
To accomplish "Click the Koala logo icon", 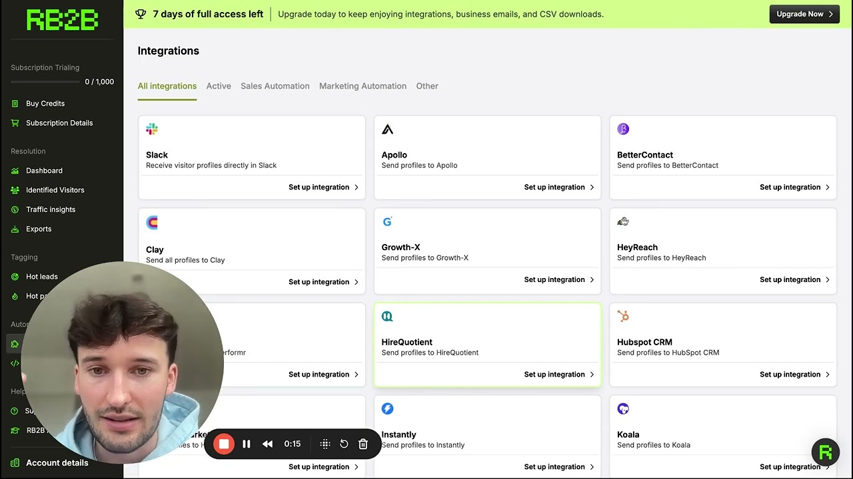I will [623, 408].
